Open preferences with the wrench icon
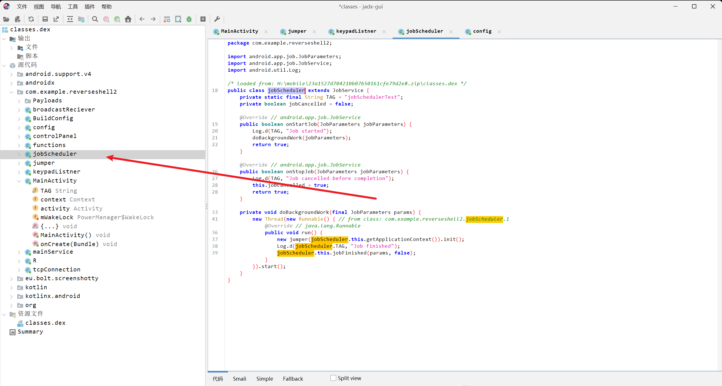722x386 pixels. [x=217, y=19]
